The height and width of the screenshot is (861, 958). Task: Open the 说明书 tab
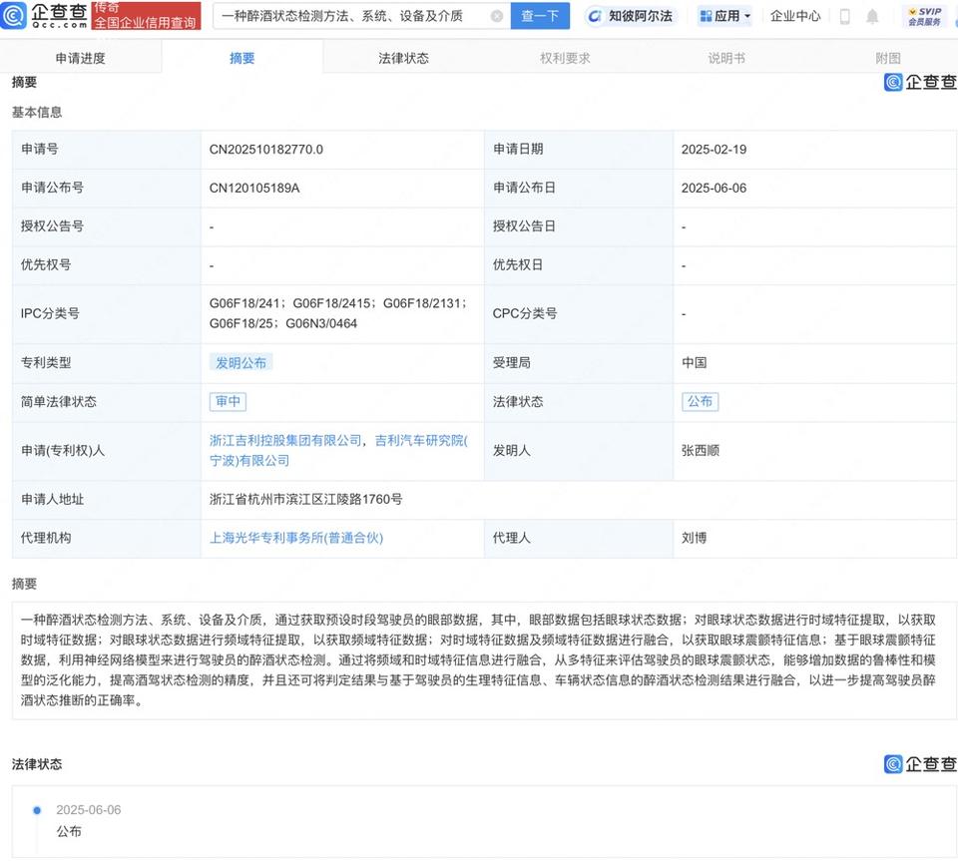coord(726,58)
